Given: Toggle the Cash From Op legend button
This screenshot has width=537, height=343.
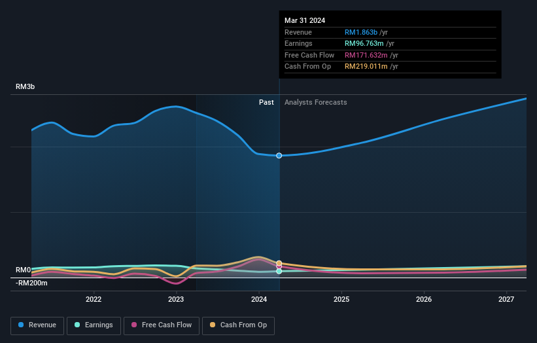Looking at the screenshot, I should pos(238,325).
